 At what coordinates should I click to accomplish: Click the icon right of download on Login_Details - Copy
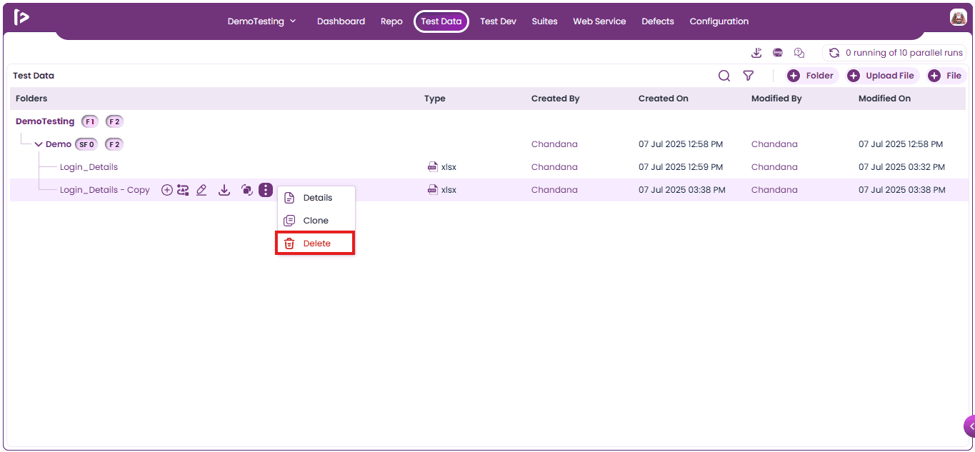pos(246,190)
